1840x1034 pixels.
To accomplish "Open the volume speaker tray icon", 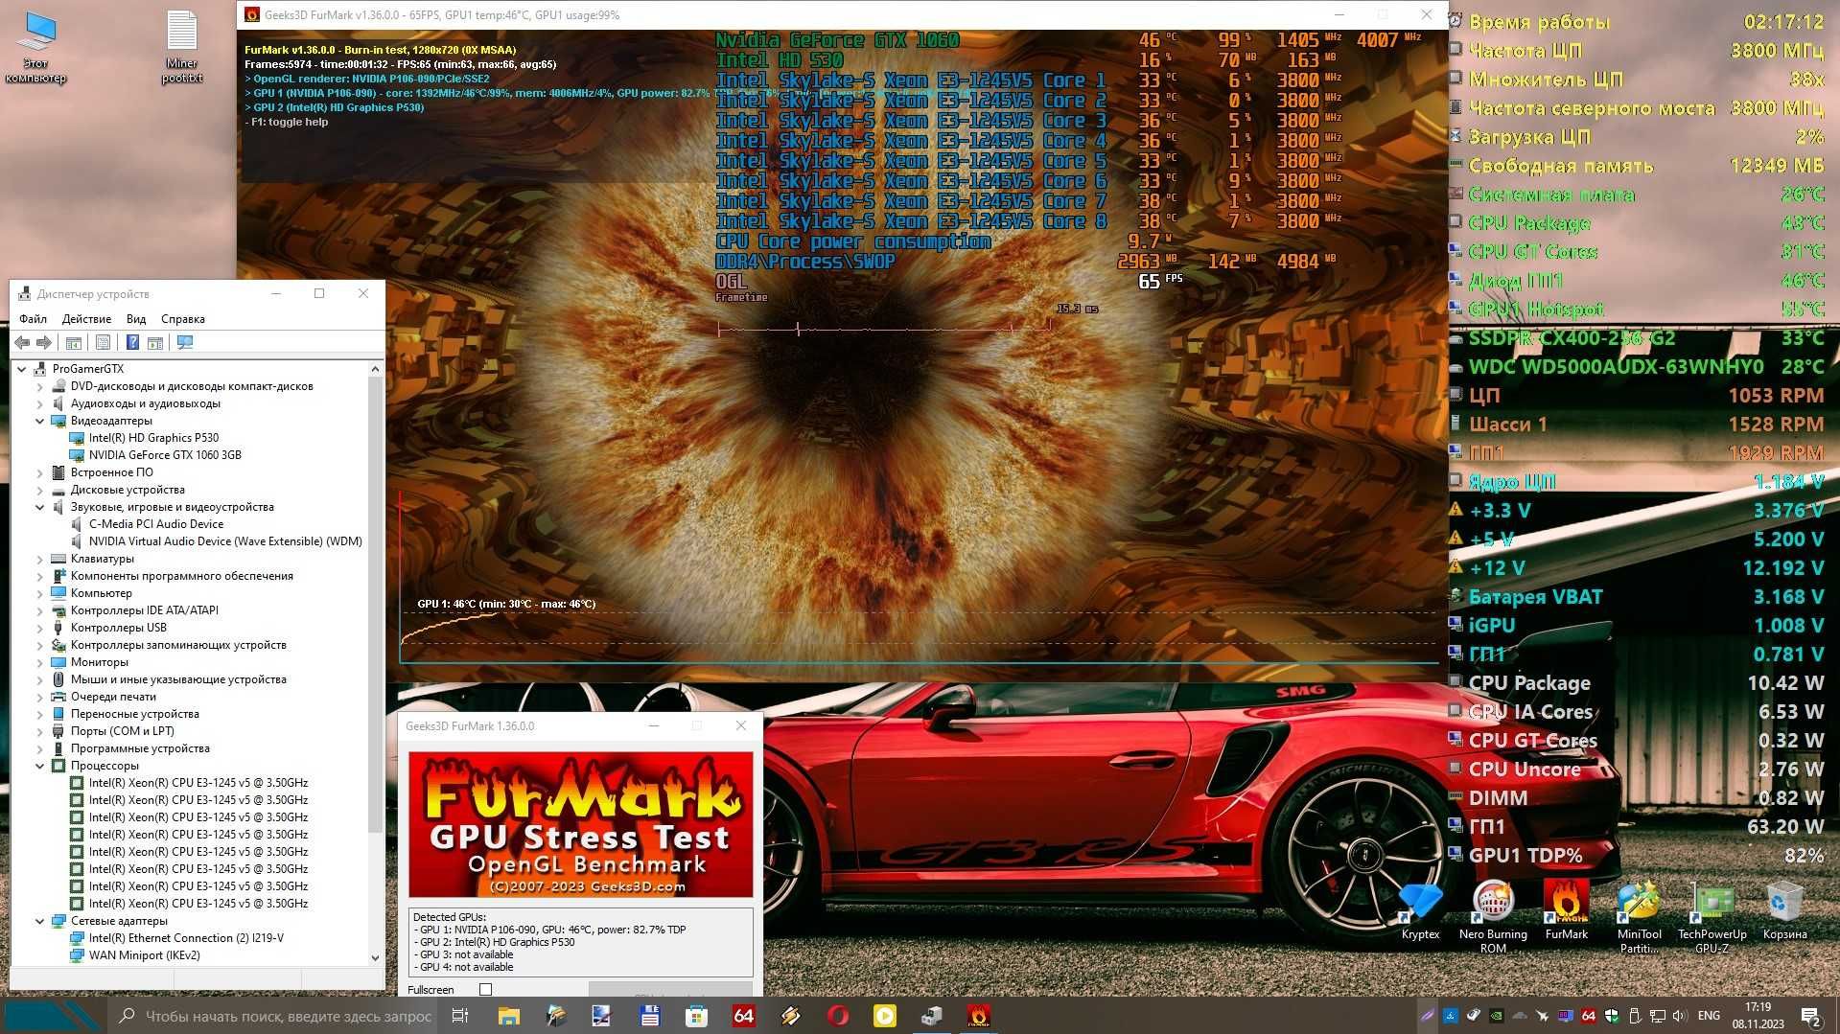I will 1679,1016.
